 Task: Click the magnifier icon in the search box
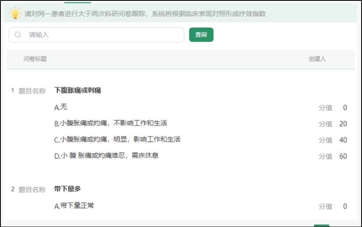[18, 35]
